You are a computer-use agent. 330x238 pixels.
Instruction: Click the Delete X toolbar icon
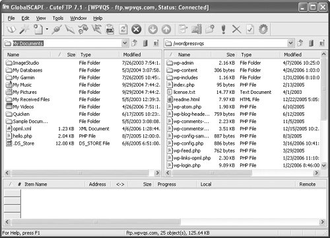click(236, 29)
